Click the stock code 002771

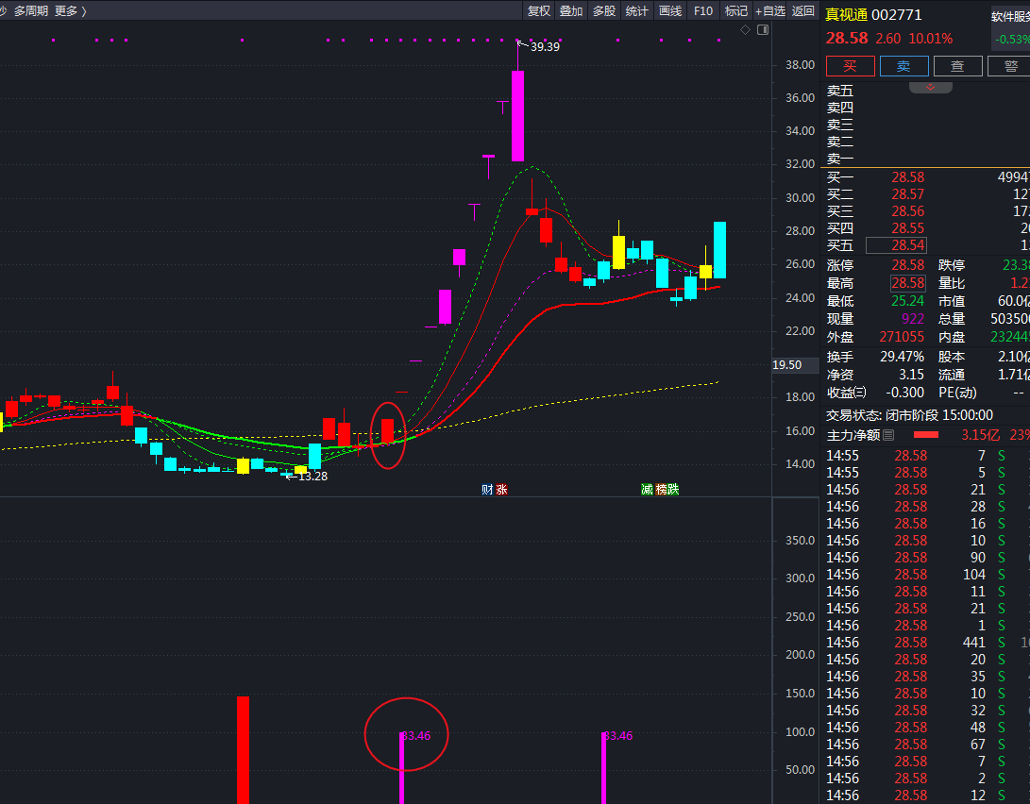(897, 14)
